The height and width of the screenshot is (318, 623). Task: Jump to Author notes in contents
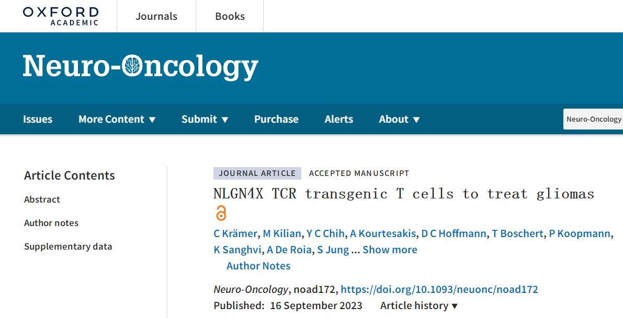click(51, 223)
